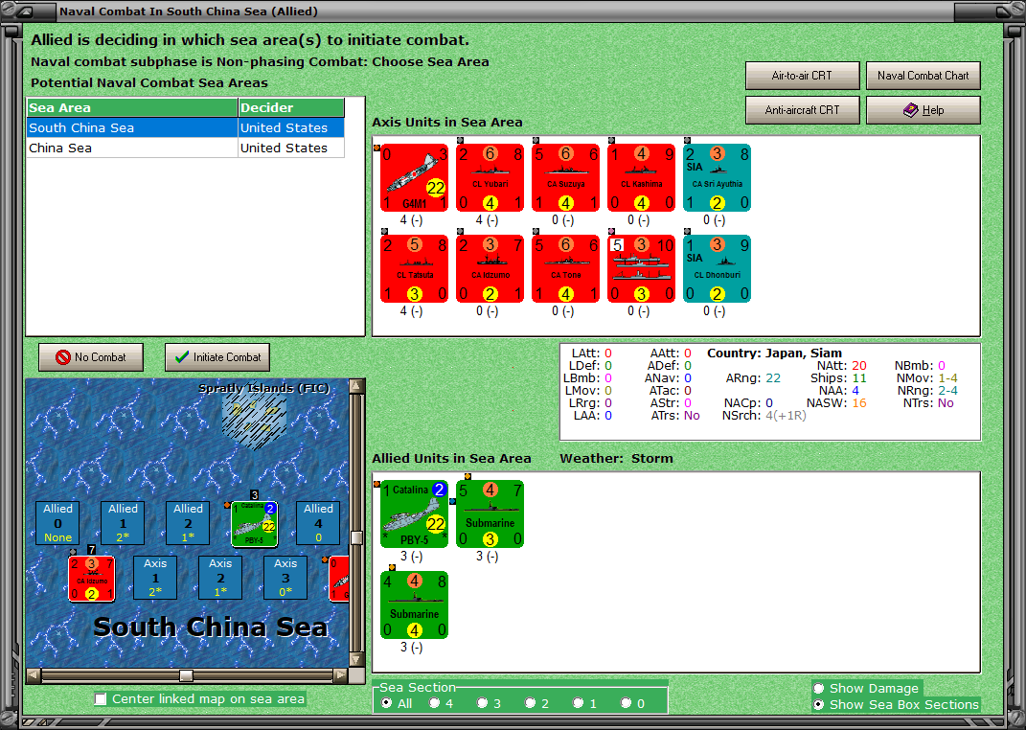Screen dimensions: 1026x730
Task: Click the Axis 2 sea box section
Action: pyautogui.click(x=220, y=579)
